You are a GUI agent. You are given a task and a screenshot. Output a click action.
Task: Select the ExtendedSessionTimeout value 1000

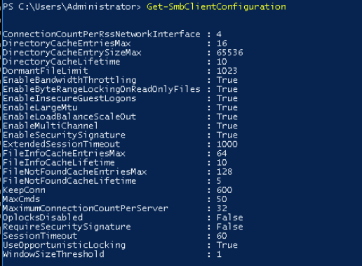pos(227,144)
